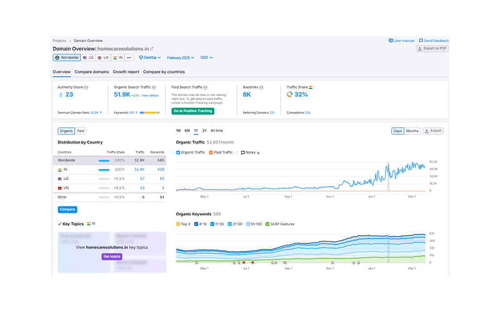Image resolution: width=500 pixels, height=313 pixels.
Task: Click the blue Compare button
Action: click(x=67, y=210)
